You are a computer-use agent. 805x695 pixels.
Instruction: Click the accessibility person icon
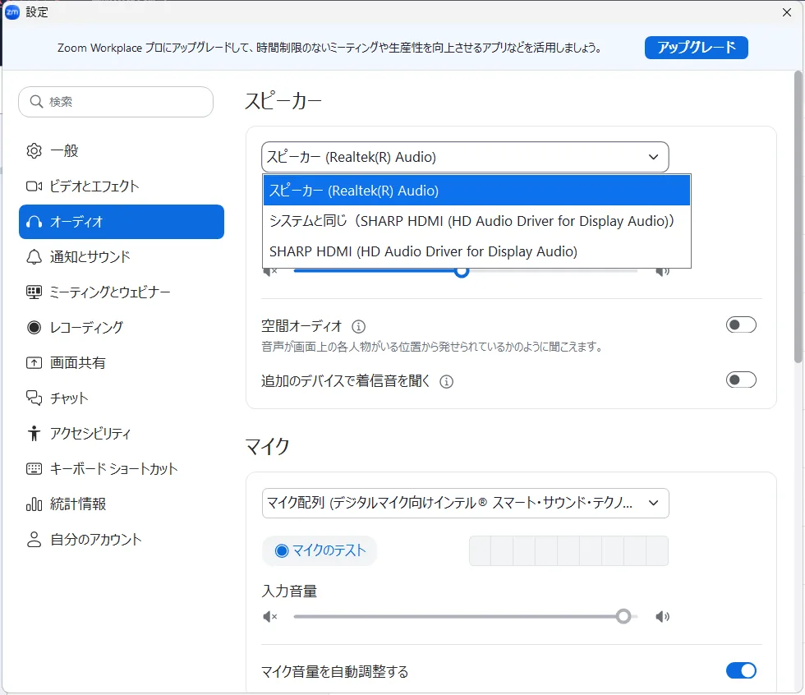pyautogui.click(x=34, y=433)
